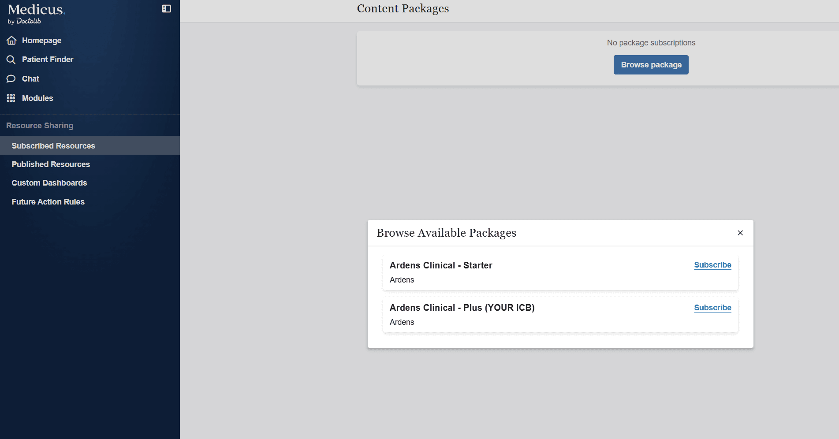
Task: Click the No package subscriptions text
Action: click(651, 43)
